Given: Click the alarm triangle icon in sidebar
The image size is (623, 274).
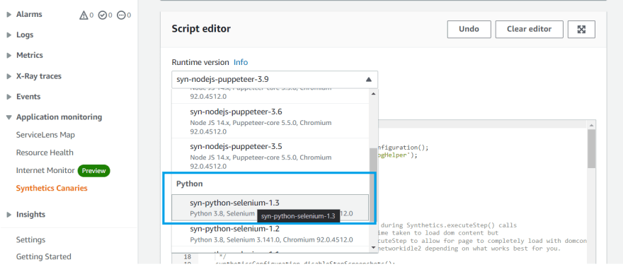Looking at the screenshot, I should click(x=84, y=15).
